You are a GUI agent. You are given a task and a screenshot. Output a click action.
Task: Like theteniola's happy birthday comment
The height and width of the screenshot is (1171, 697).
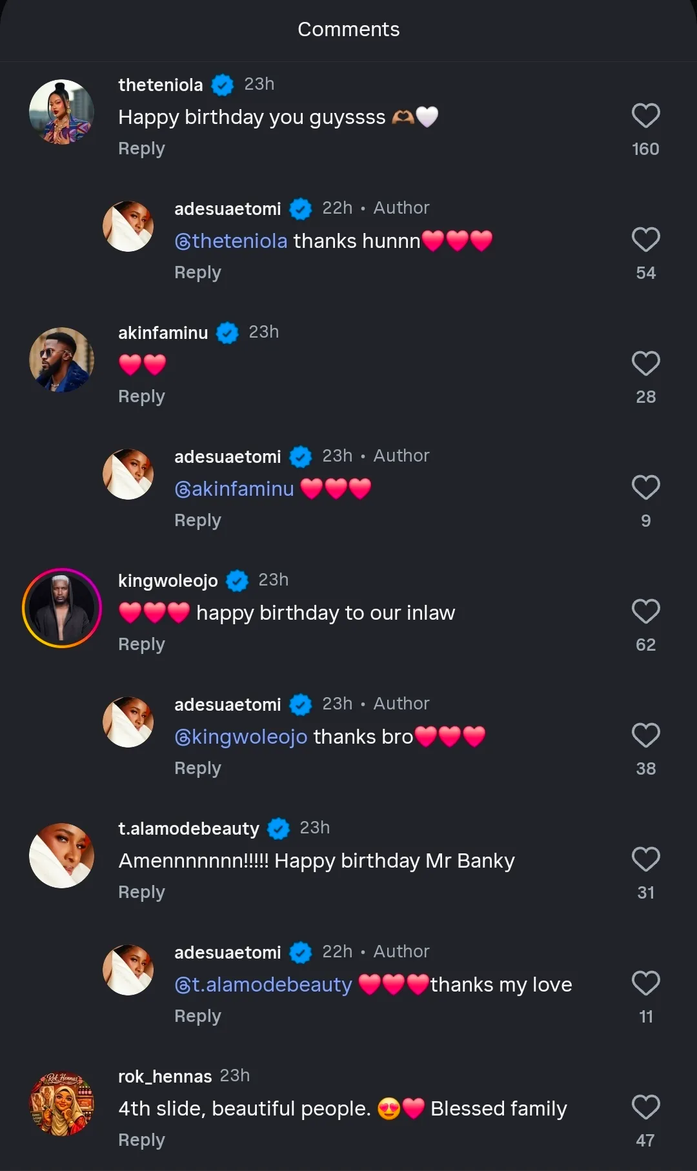(x=645, y=116)
